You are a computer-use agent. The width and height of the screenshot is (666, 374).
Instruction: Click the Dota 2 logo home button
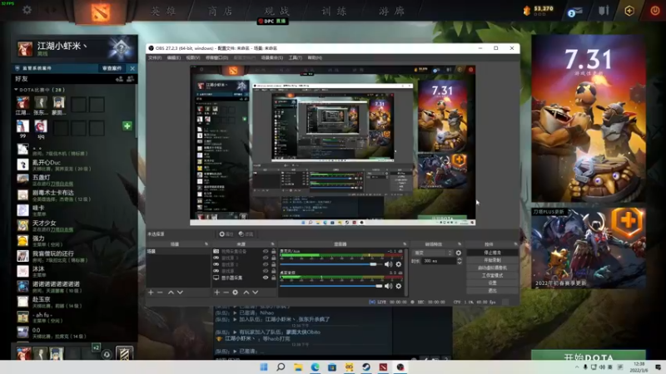point(101,12)
